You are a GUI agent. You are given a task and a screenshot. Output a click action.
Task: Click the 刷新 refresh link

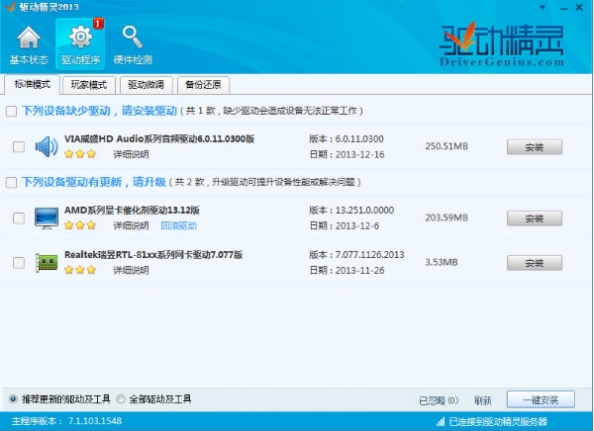coord(483,400)
